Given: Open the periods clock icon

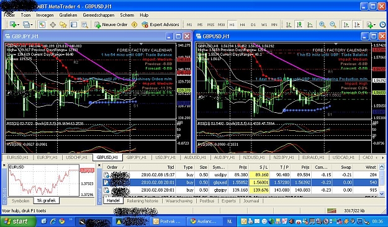Looking at the screenshot, I should [x=382, y=24].
